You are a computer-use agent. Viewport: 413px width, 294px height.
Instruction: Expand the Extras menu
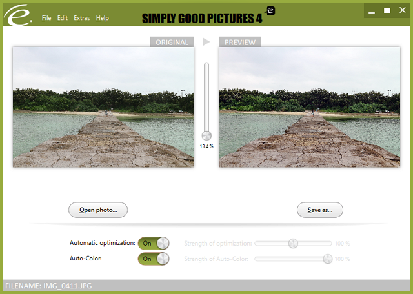pyautogui.click(x=82, y=18)
